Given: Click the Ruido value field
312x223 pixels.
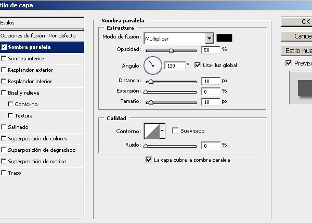Looking at the screenshot, I should pyautogui.click(x=211, y=146).
